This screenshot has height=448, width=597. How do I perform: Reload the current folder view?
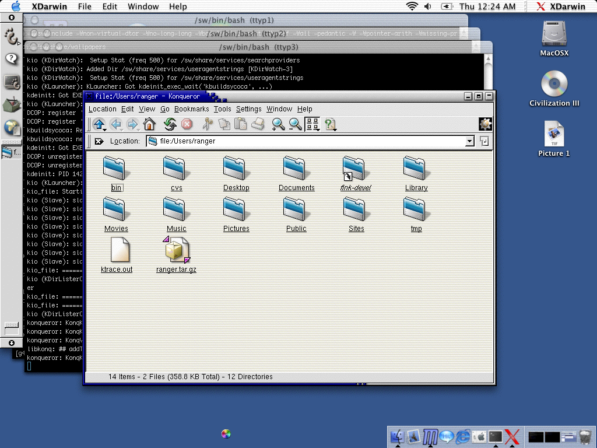pyautogui.click(x=170, y=124)
